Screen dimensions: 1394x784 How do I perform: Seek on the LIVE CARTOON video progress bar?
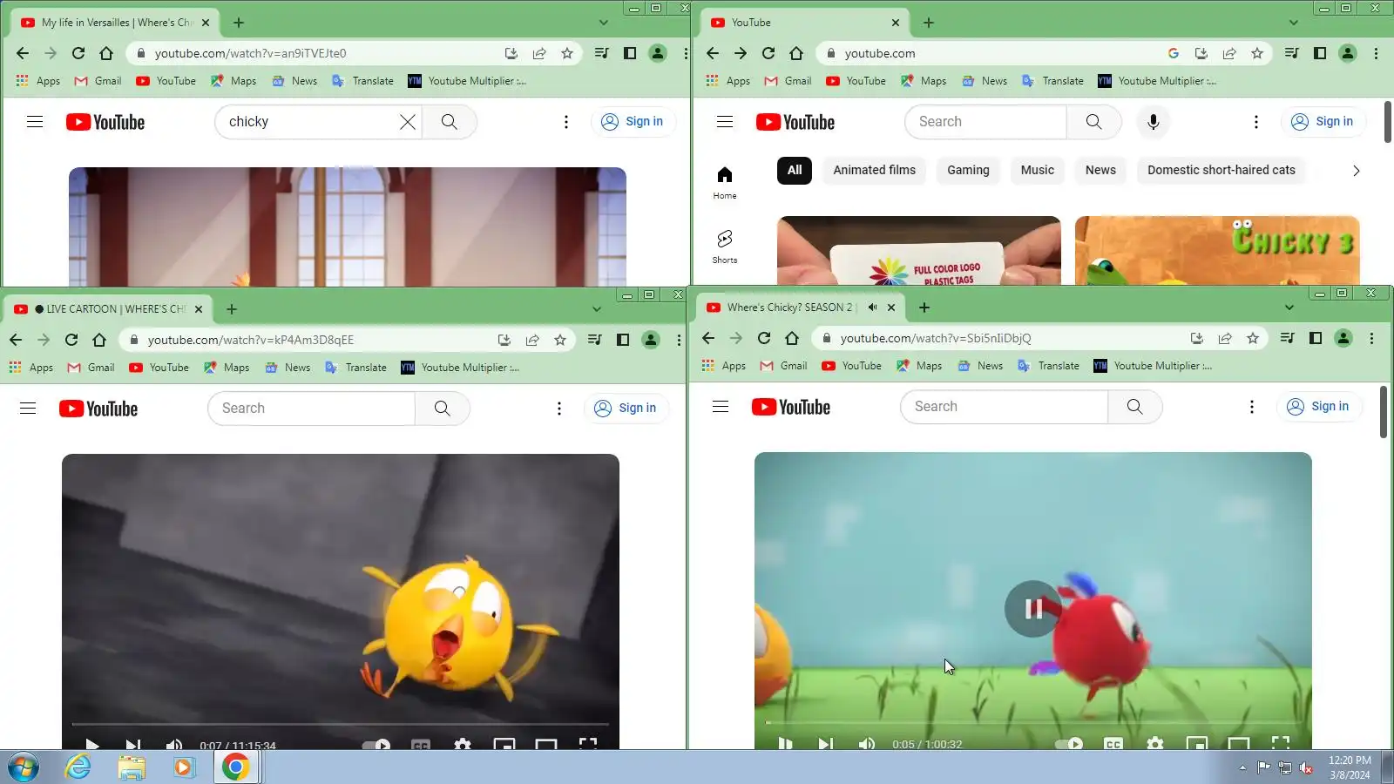click(340, 724)
